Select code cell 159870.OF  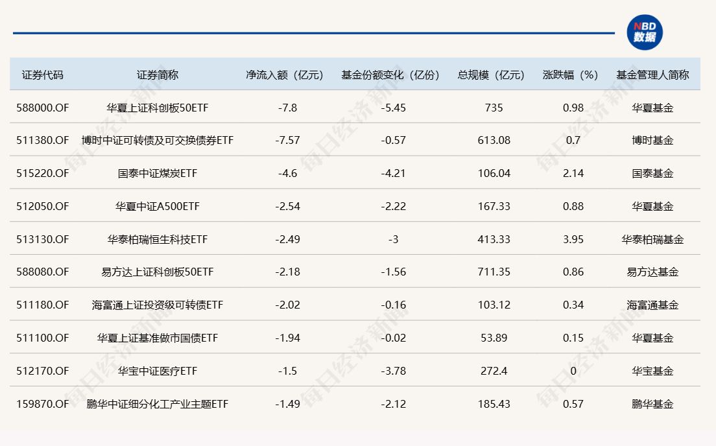(x=42, y=404)
